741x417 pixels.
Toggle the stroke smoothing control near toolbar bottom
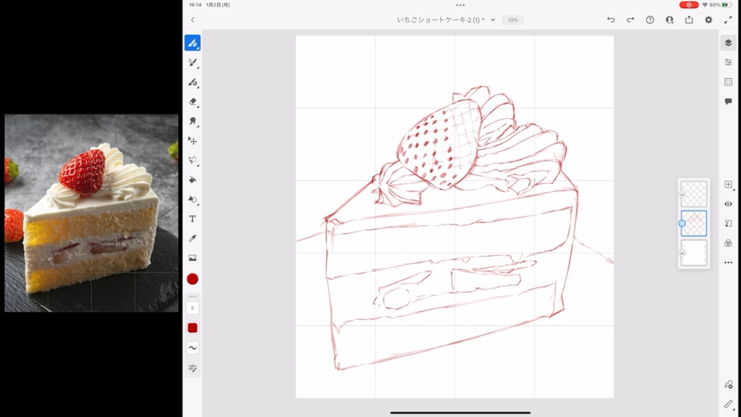coord(192,348)
